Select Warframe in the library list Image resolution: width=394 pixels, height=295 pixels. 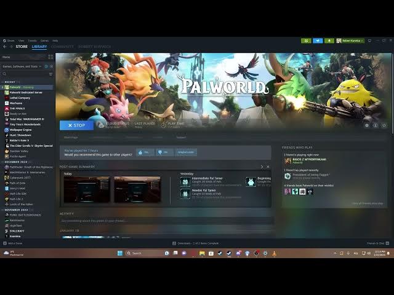pyautogui.click(x=27, y=103)
